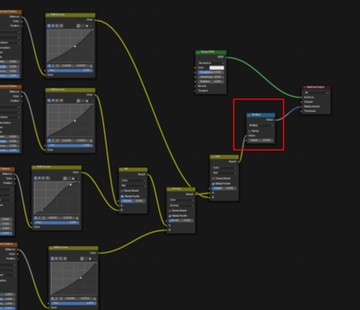360x310 pixels.
Task: Click the Factor slider on the Overlay node
Action: [181, 221]
